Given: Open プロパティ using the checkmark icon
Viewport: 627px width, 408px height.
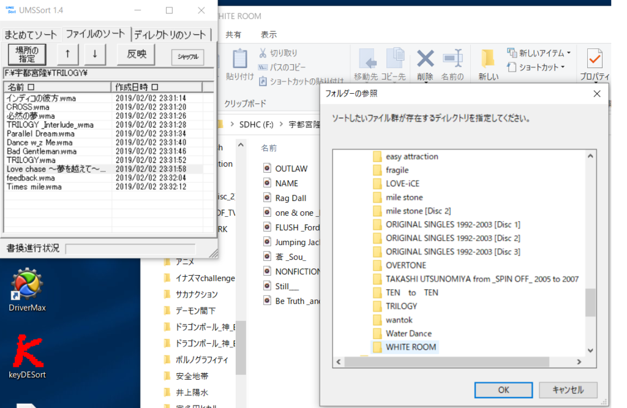Looking at the screenshot, I should pos(595,59).
